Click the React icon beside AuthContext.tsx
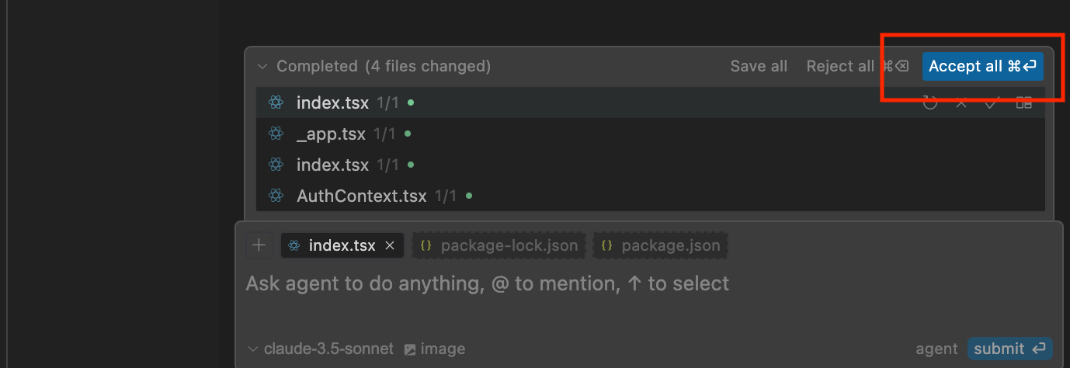This screenshot has height=368, width=1070. point(275,196)
